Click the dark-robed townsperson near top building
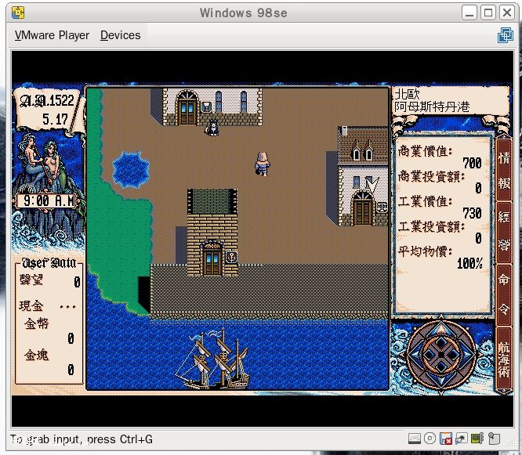The image size is (522, 455). coord(211,125)
